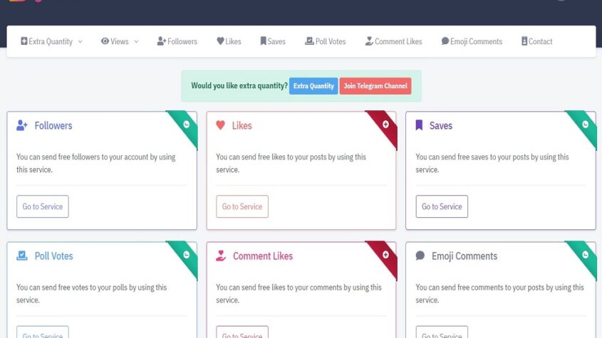Viewport: 602px width, 338px height.
Task: Click the Emoji Comments card title
Action: point(465,256)
